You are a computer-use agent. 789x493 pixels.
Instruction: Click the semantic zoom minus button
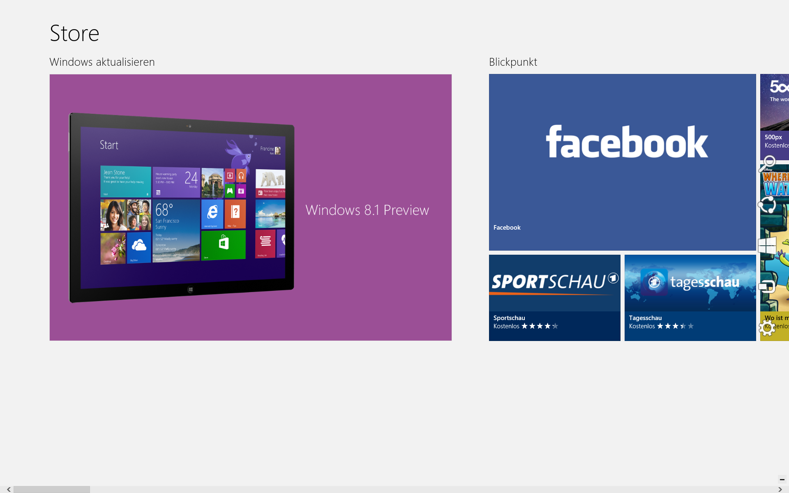pos(782,479)
